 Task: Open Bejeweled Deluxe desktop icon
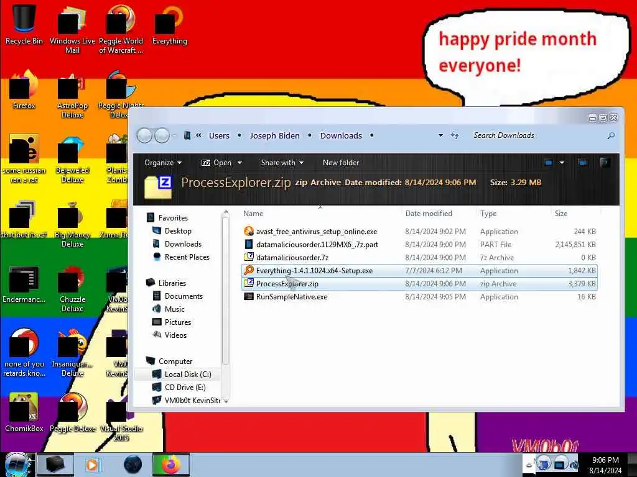[72, 159]
